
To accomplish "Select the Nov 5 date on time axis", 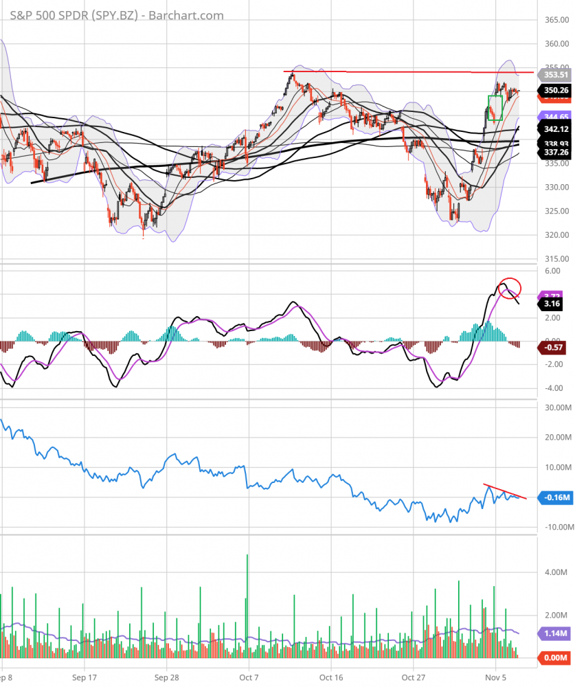I will tap(495, 675).
